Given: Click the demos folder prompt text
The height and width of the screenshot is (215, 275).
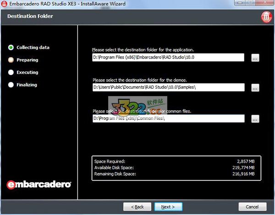Looking at the screenshot, I should (140, 80).
